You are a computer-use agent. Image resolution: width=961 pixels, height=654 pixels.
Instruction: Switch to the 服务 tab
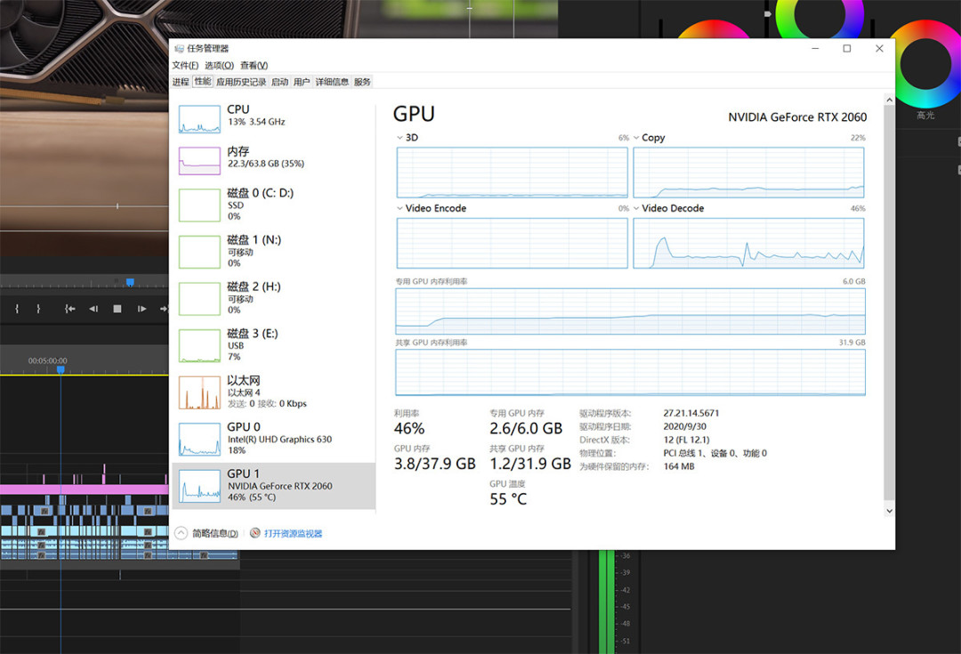tap(362, 82)
